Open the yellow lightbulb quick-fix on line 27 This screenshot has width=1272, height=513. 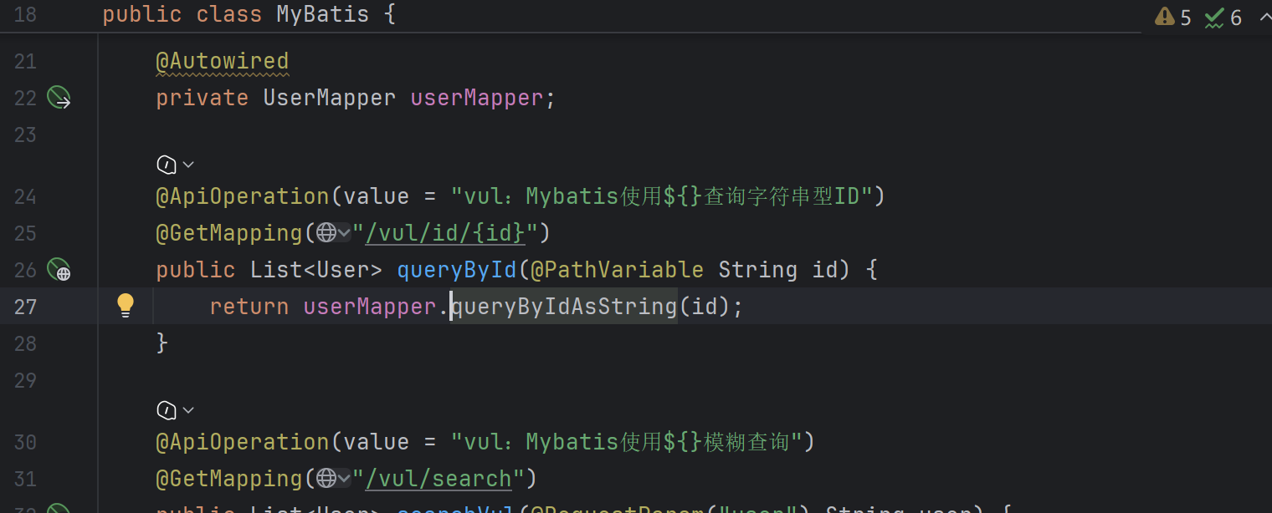[126, 306]
